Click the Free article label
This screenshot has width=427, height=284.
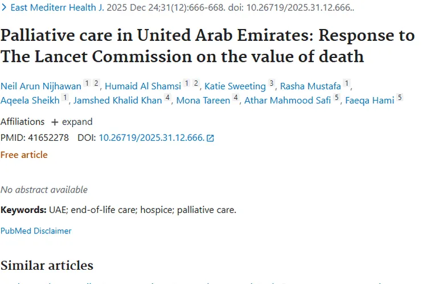pyautogui.click(x=24, y=154)
